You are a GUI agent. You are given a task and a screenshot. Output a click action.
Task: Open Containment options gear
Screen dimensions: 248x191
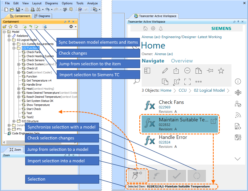point(71,26)
